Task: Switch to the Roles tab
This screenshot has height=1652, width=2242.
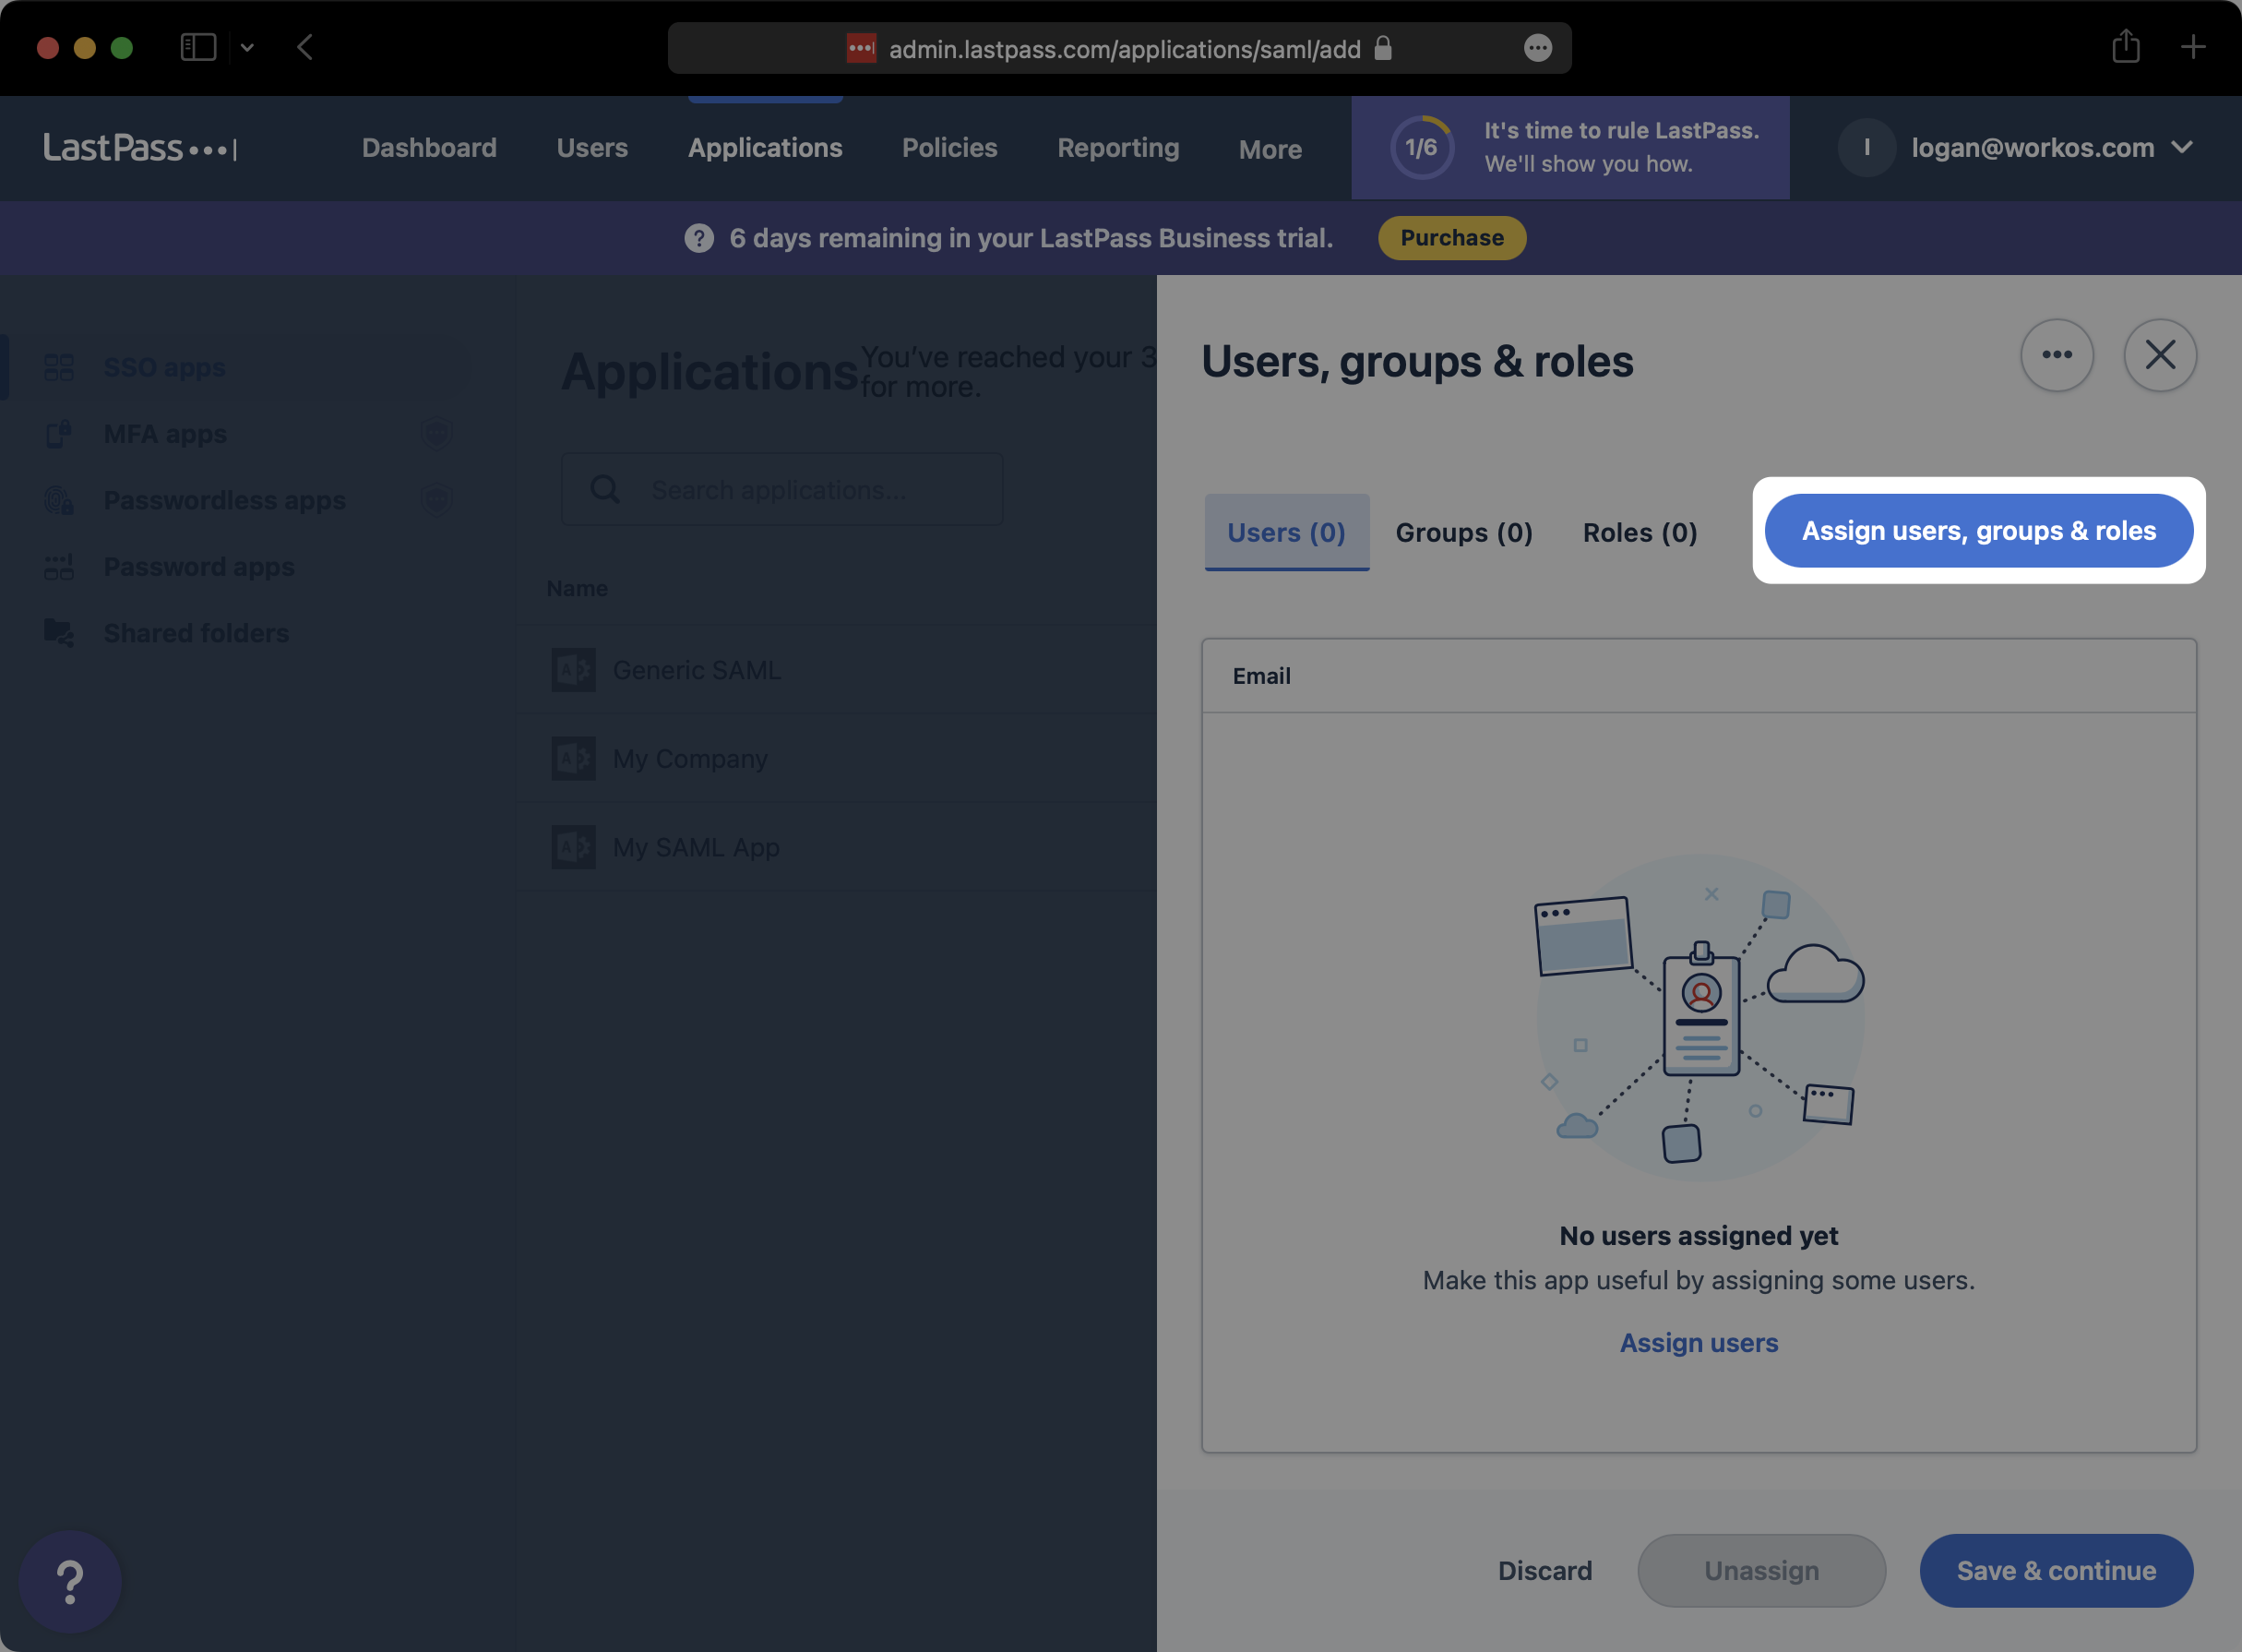Action: click(x=1640, y=531)
